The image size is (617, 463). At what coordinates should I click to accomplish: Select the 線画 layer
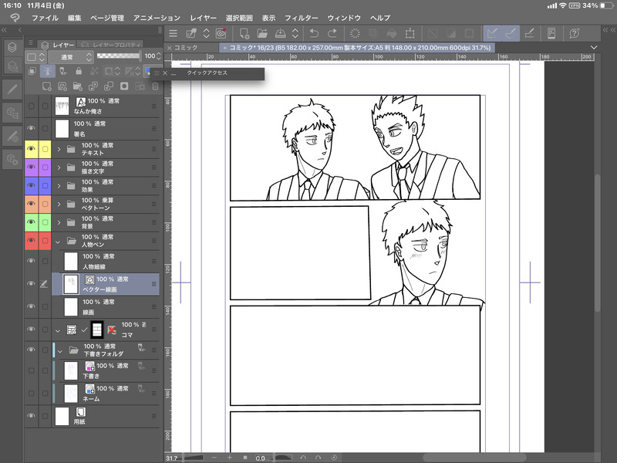point(106,306)
